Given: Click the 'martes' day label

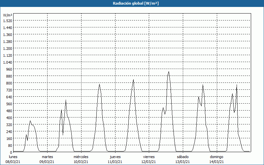Looking at the screenshot, I should (48, 157).
